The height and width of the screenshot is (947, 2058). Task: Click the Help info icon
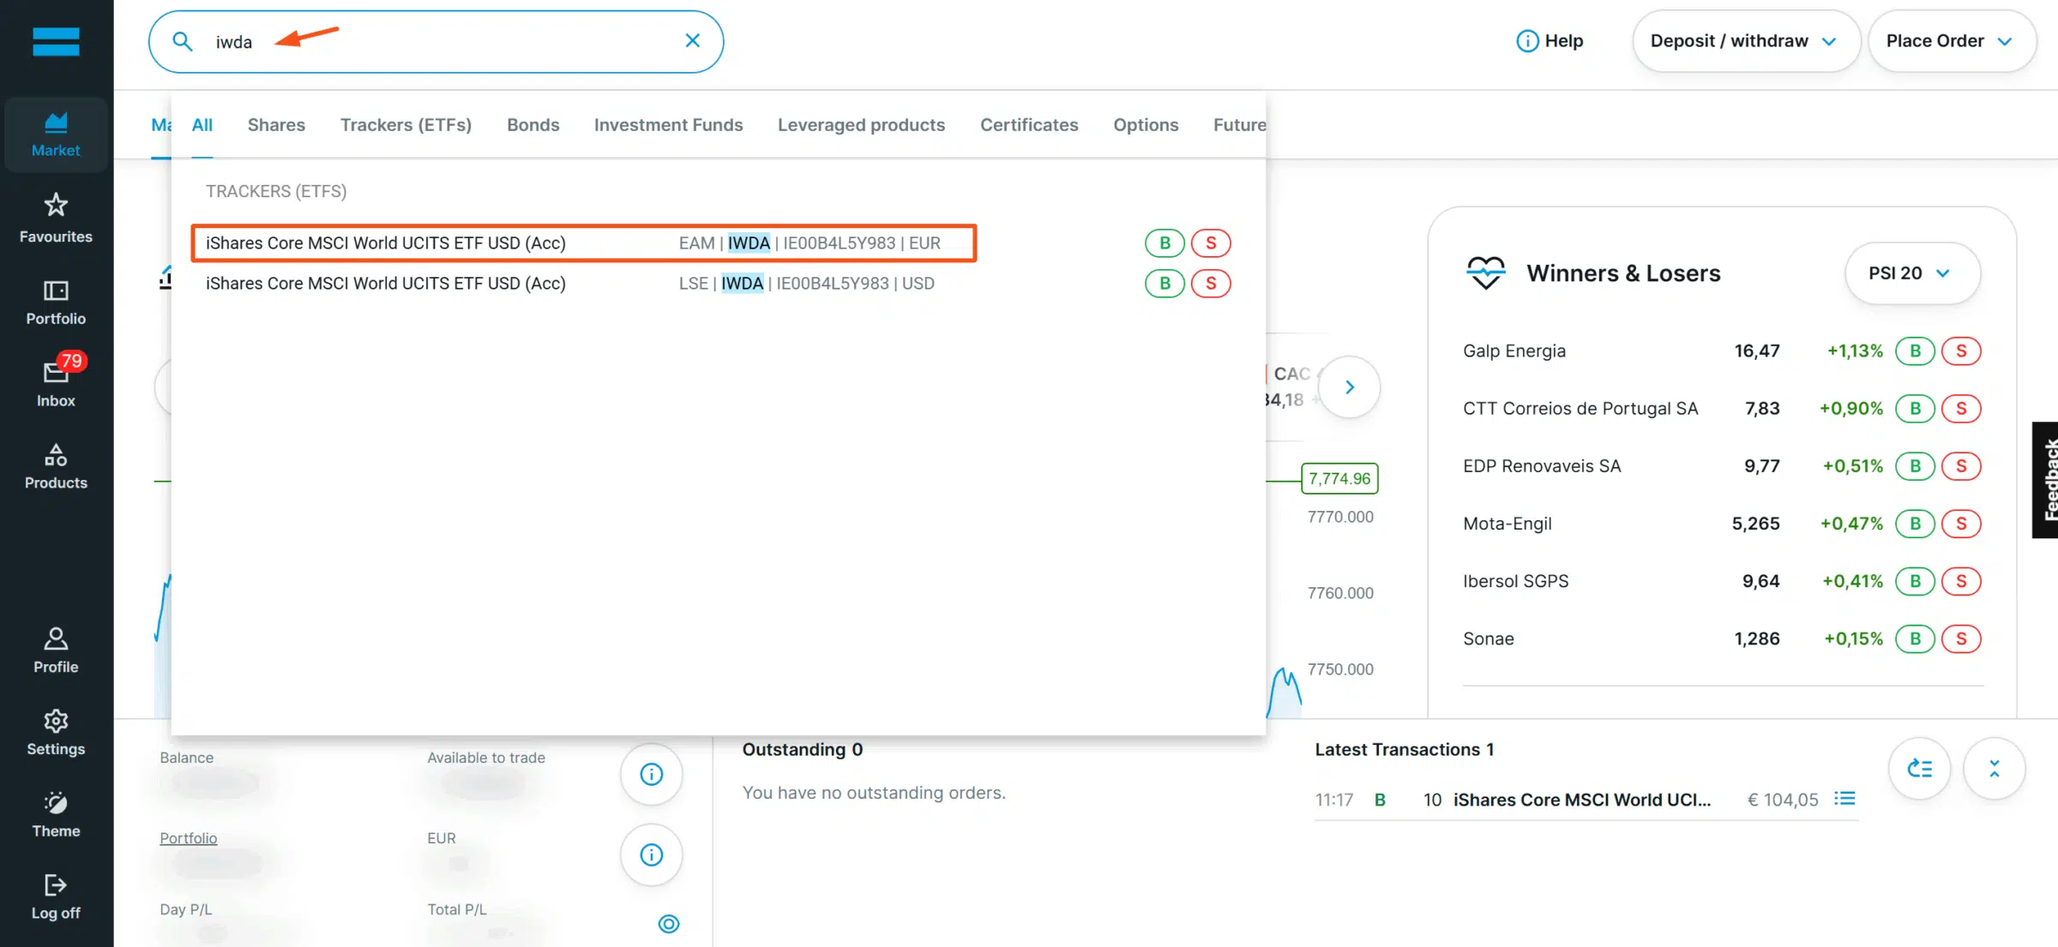(x=1527, y=41)
